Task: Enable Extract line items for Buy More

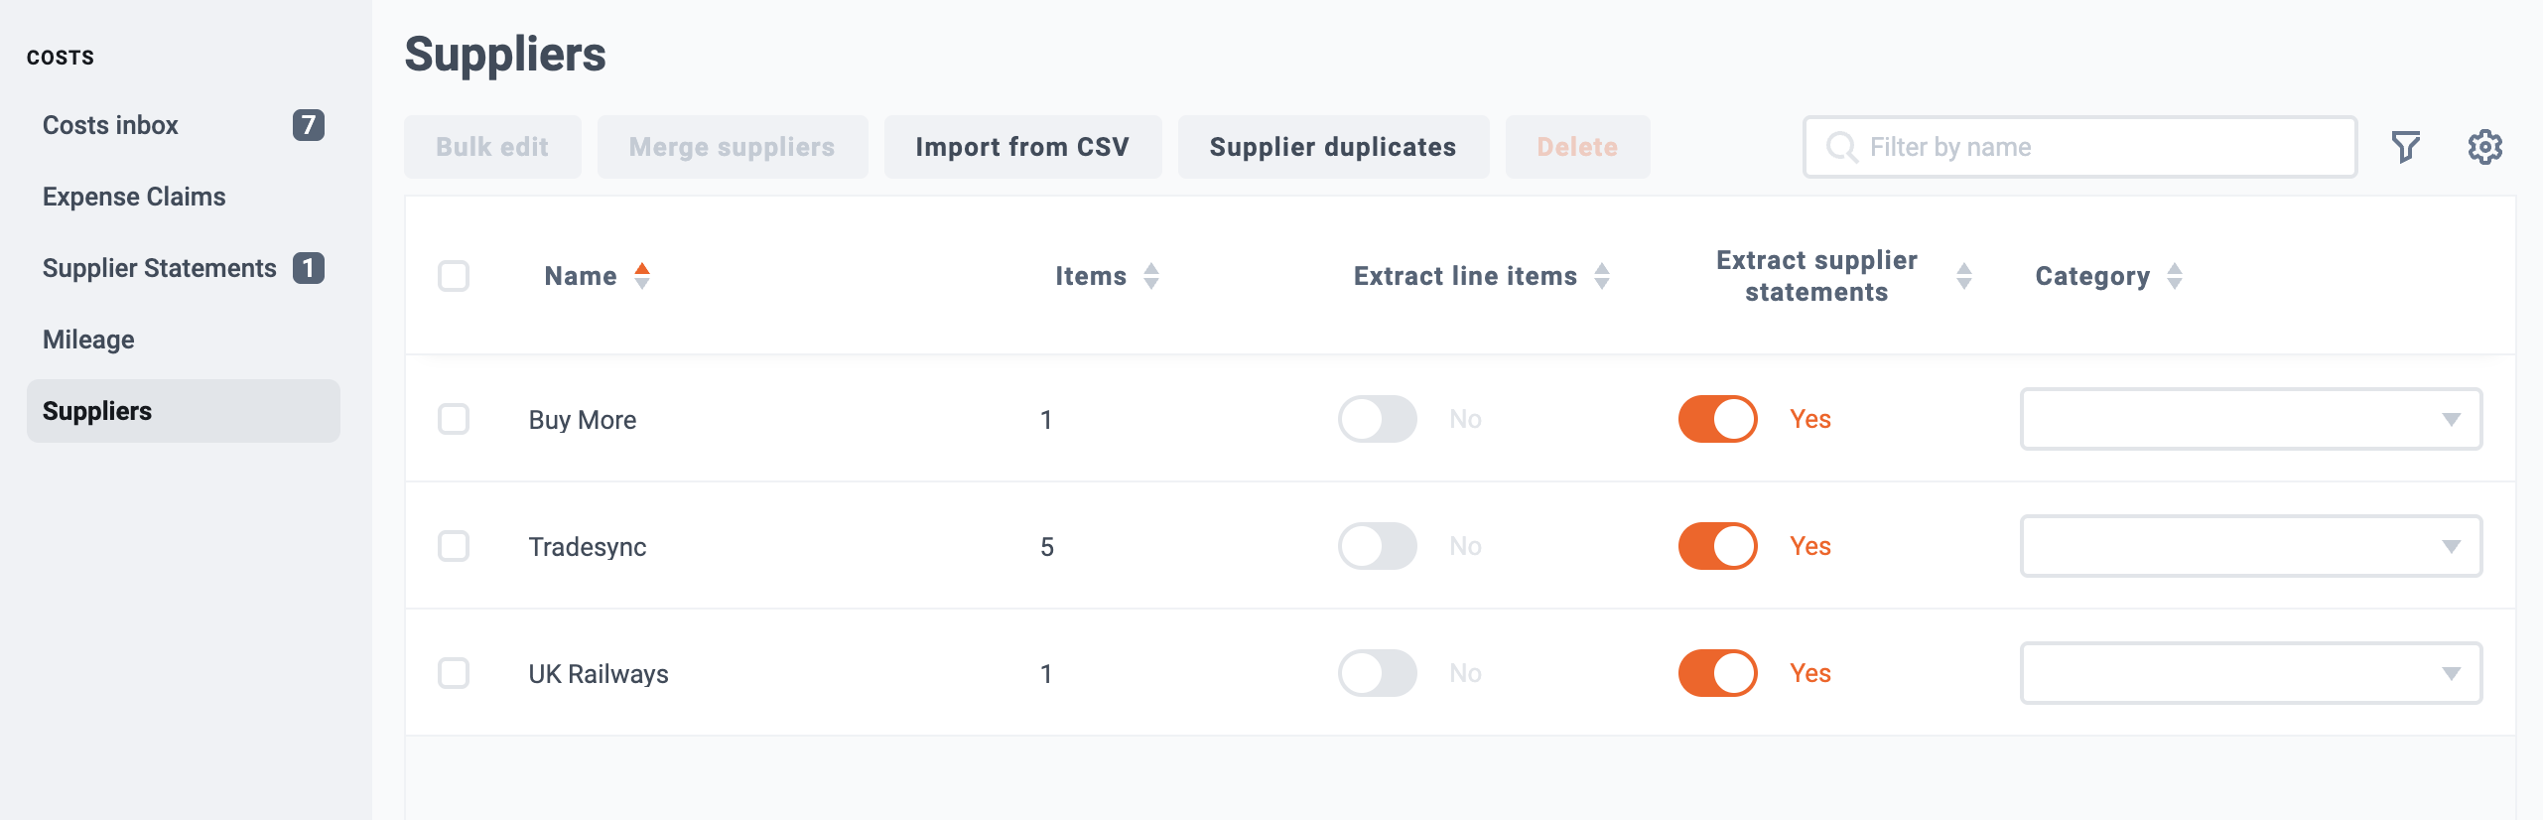Action: (1377, 419)
